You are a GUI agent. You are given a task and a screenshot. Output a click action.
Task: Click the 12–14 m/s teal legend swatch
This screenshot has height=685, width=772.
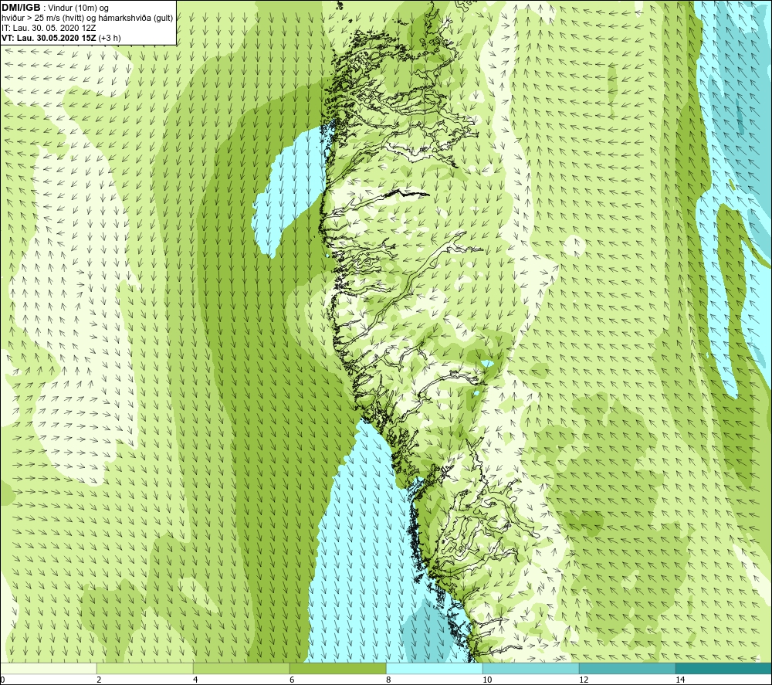627,668
